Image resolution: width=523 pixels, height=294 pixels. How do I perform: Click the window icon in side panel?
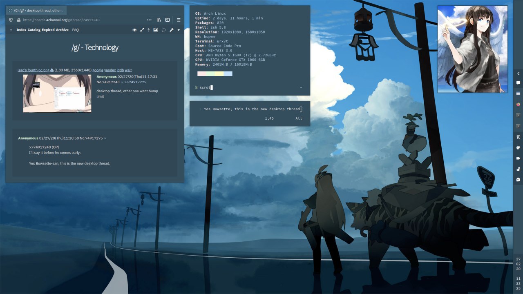[519, 94]
